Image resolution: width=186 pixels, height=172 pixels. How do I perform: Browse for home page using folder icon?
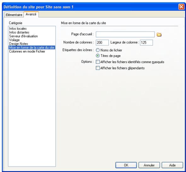(x=159, y=35)
